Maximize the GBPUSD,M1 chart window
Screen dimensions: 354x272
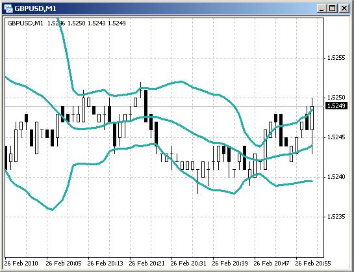pos(333,9)
